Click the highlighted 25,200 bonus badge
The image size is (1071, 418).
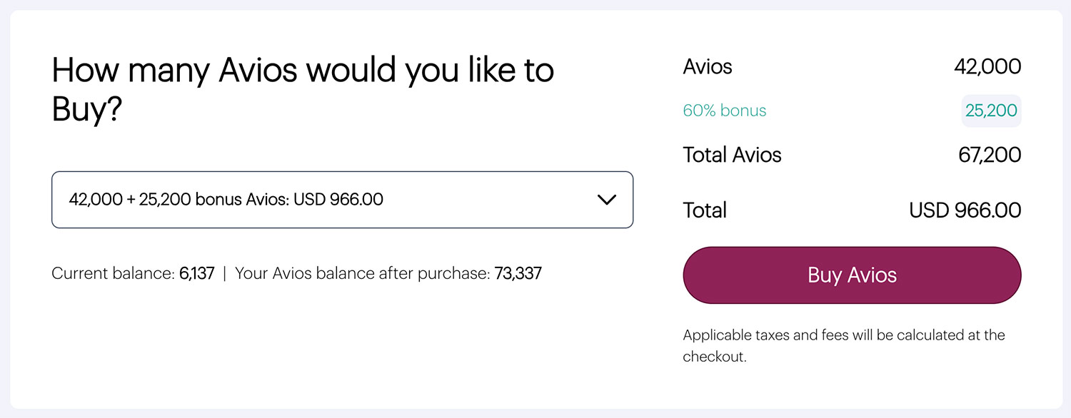pos(992,111)
